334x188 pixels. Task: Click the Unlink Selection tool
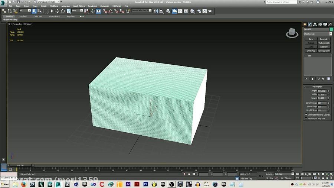pyautogui.click(x=10, y=11)
